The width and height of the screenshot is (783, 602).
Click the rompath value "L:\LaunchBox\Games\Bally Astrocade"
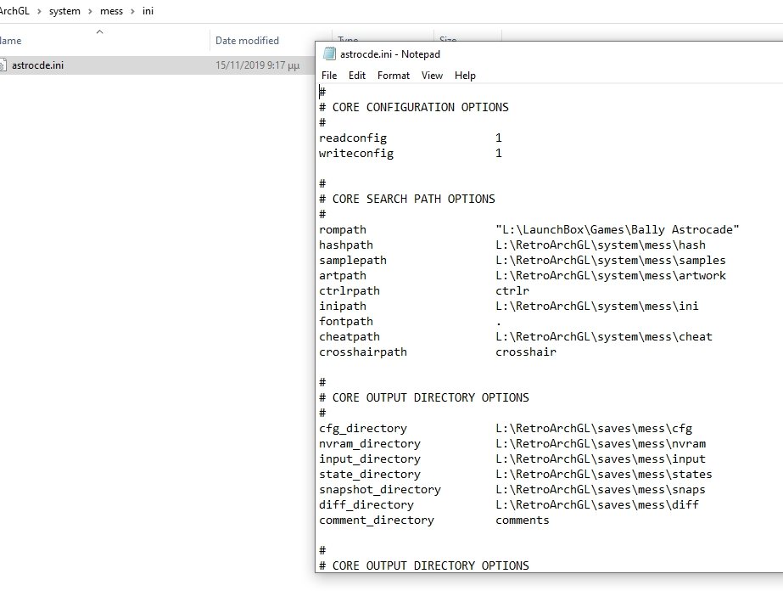618,230
